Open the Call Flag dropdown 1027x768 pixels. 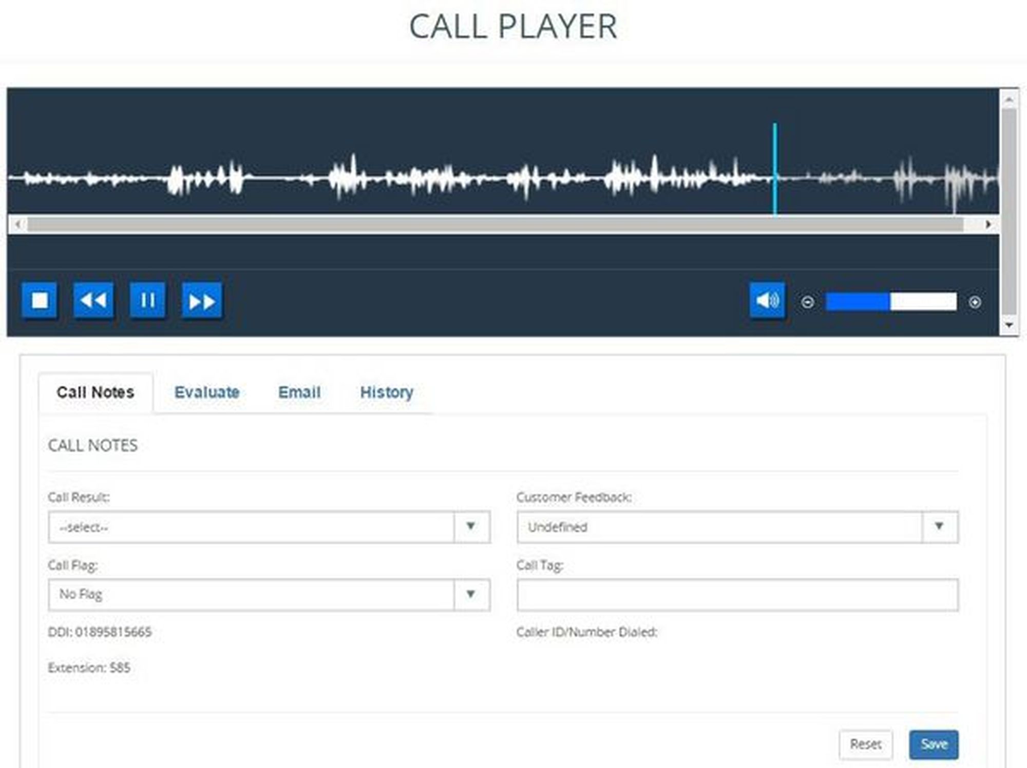pyautogui.click(x=269, y=595)
